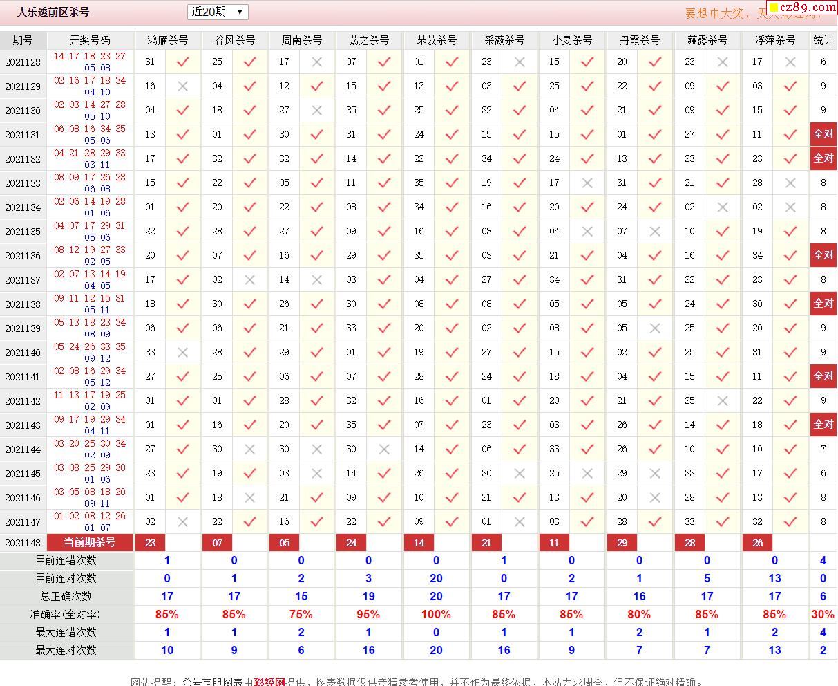The image size is (838, 686).
Task: Click the red 26 kill number under 浮萍杀号
Action: [757, 543]
